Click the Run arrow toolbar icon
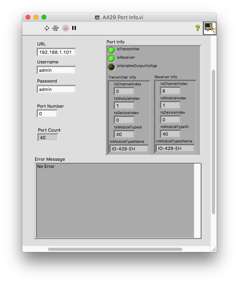The height and width of the screenshot is (284, 239). click(47, 28)
